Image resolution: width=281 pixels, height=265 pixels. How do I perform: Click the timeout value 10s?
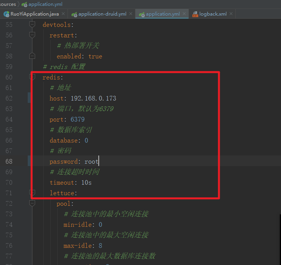point(86,183)
